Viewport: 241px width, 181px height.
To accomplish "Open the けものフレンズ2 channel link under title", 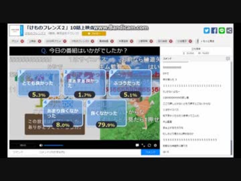I will pyautogui.click(x=35, y=33).
